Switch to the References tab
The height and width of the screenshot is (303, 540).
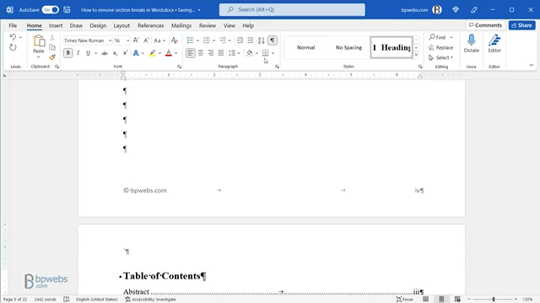[150, 25]
